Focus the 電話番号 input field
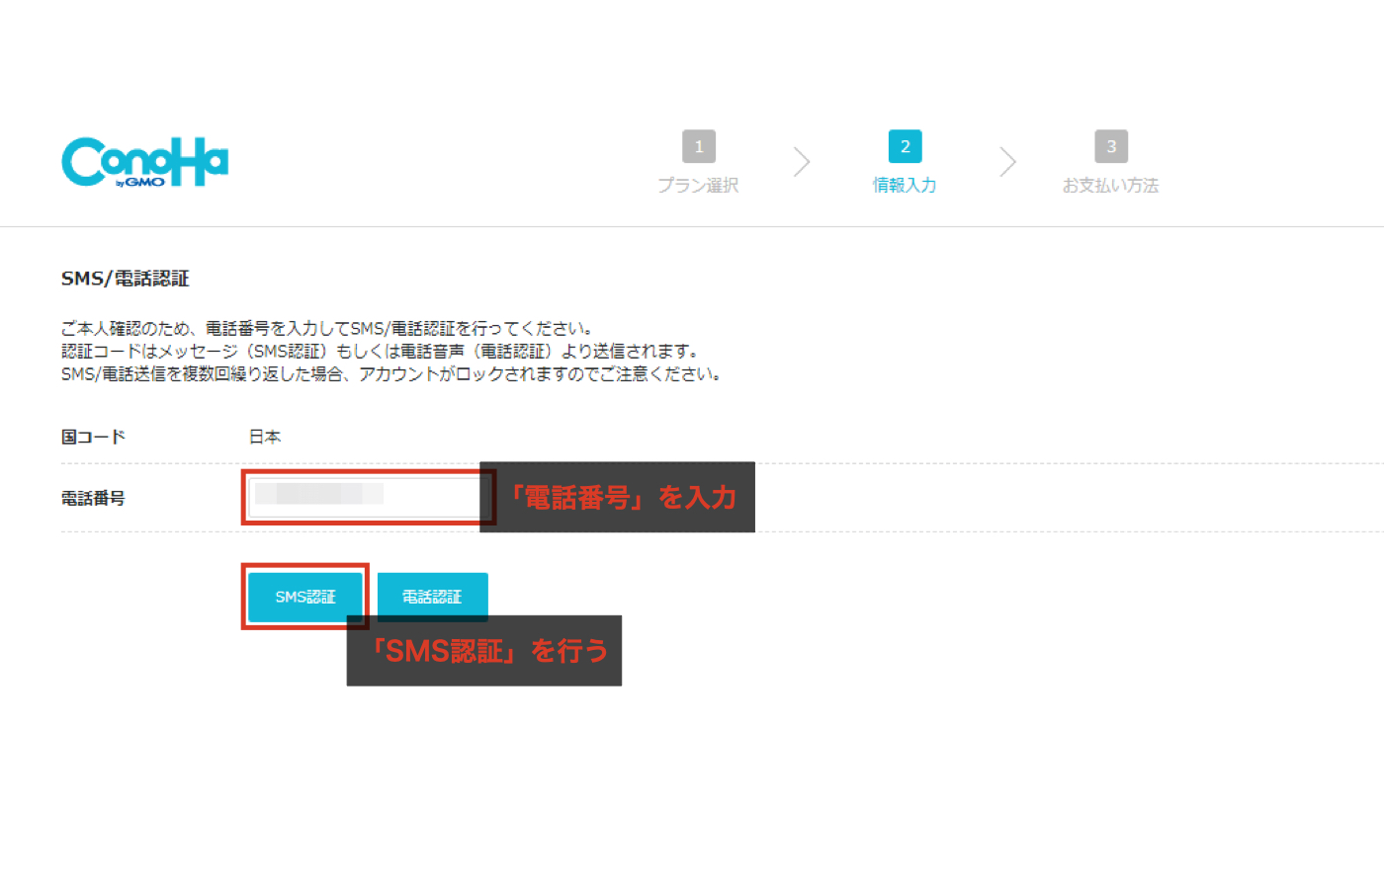This screenshot has width=1384, height=889. click(364, 497)
